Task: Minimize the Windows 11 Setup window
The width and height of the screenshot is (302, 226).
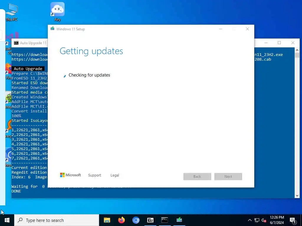Action: [221, 29]
